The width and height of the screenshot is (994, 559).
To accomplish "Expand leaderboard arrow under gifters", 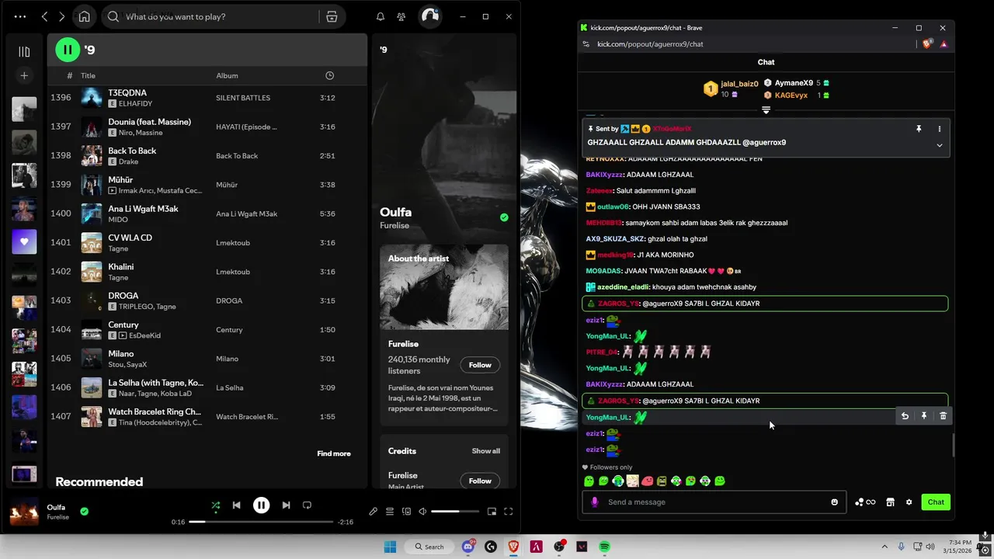I will (766, 110).
